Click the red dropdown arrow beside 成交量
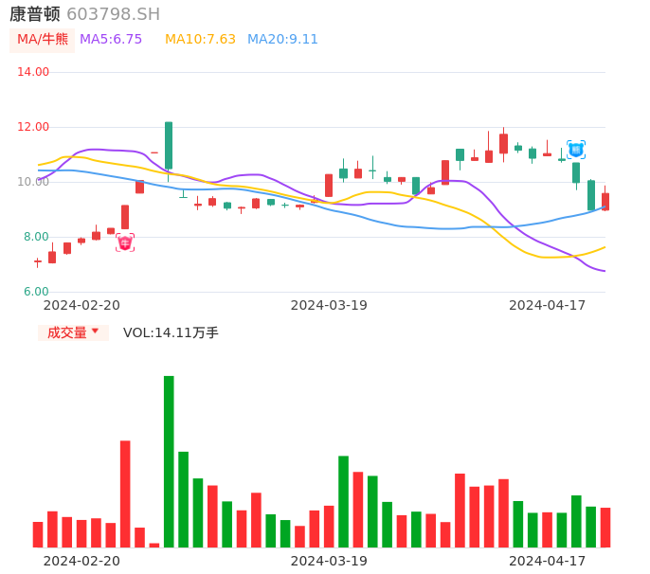 pyautogui.click(x=95, y=332)
